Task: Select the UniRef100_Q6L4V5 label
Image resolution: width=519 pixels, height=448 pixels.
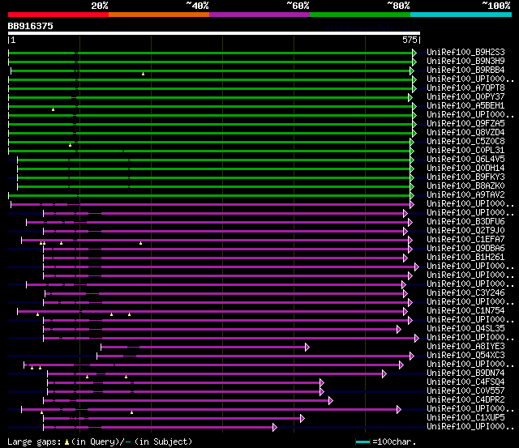Action: [x=465, y=159]
